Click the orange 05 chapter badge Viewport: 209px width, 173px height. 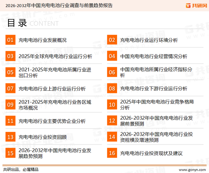[10, 72]
